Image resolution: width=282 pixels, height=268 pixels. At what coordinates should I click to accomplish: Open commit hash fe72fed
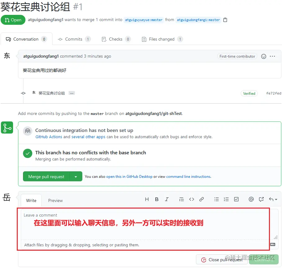coord(274,93)
